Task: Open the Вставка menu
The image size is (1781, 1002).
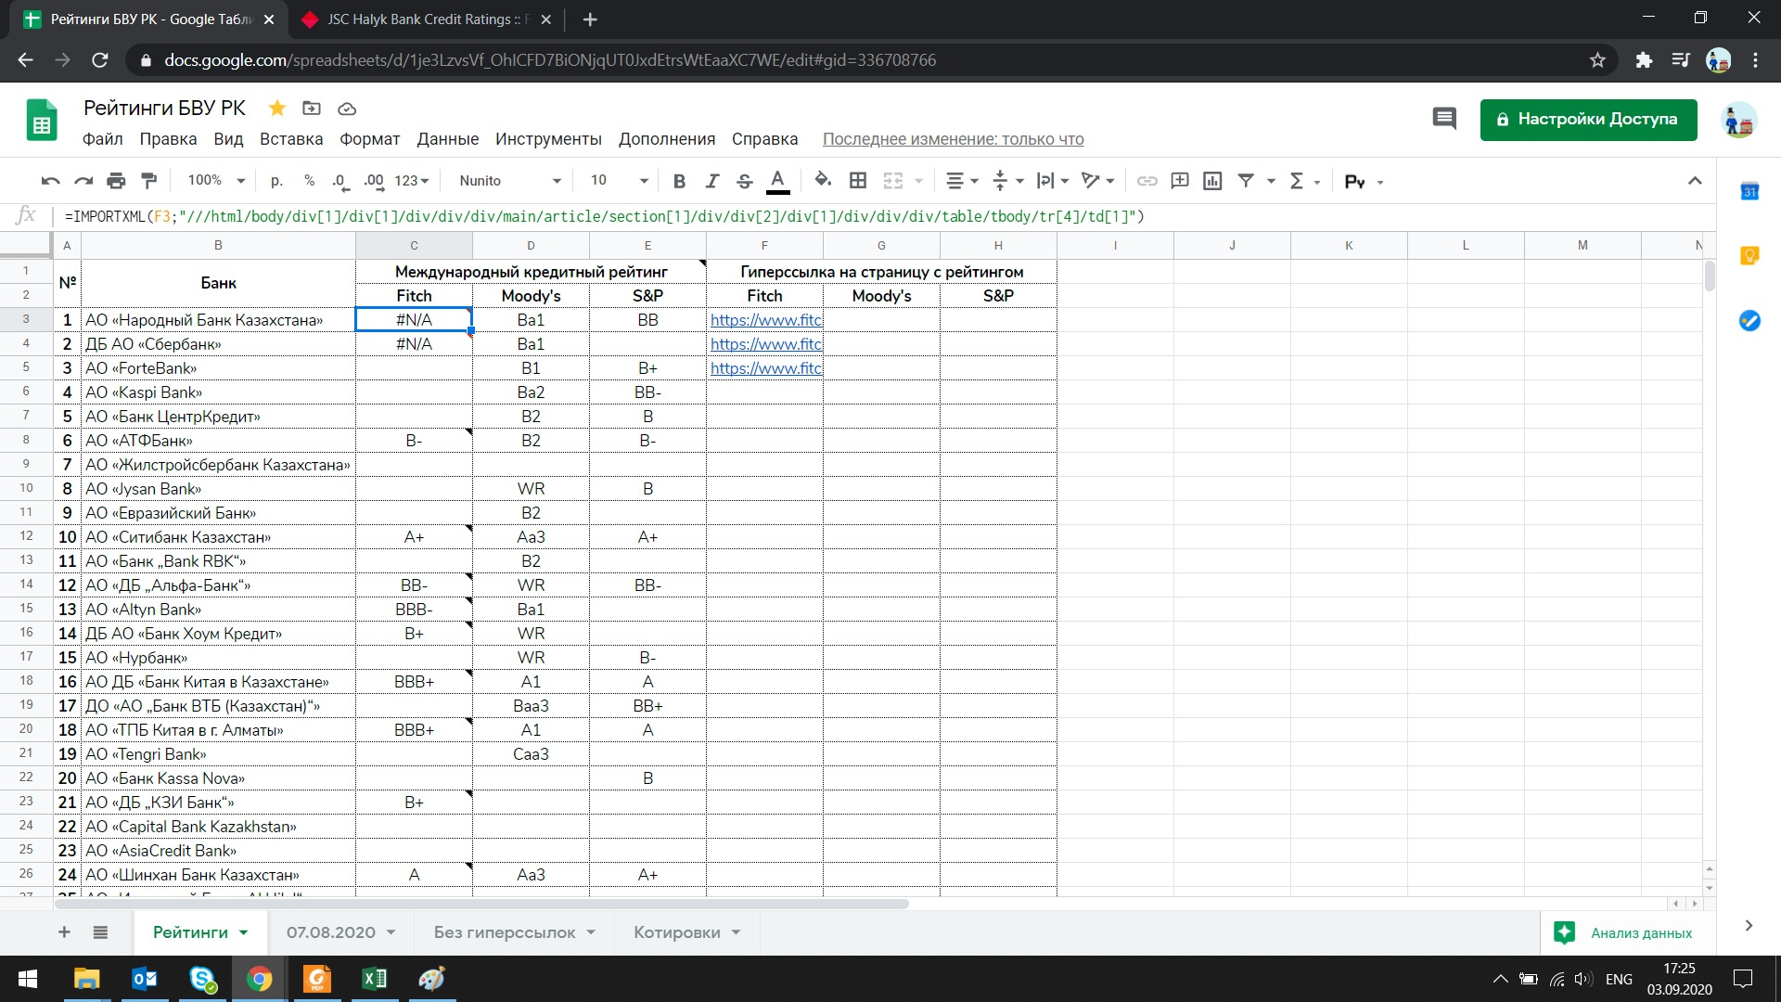Action: (x=291, y=139)
